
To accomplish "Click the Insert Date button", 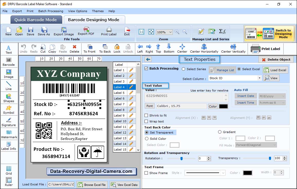I will (246, 96).
